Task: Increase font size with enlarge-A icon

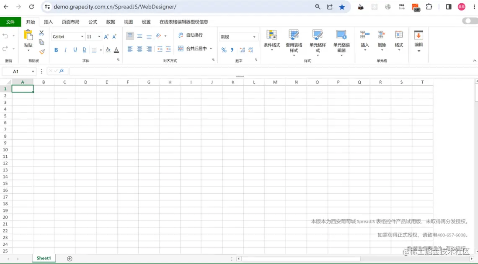Action: coord(106,37)
